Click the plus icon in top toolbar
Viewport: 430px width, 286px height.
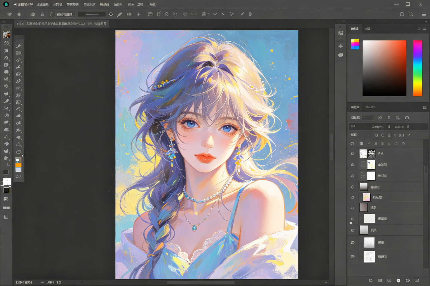click(x=139, y=14)
